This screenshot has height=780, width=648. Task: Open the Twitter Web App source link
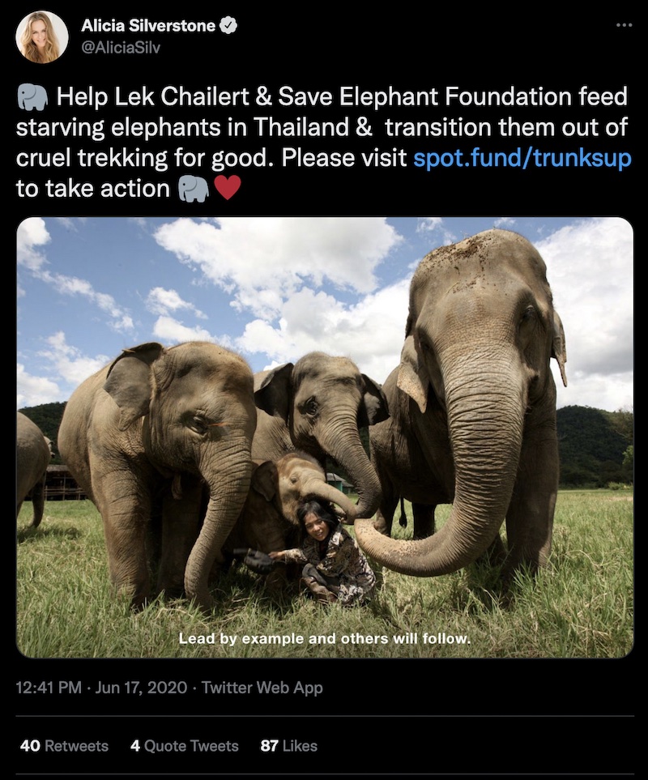click(x=262, y=688)
